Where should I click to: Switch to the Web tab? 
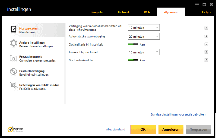147,12
